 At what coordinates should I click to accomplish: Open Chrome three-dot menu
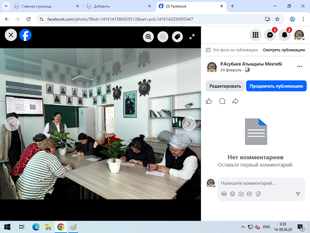303,19
